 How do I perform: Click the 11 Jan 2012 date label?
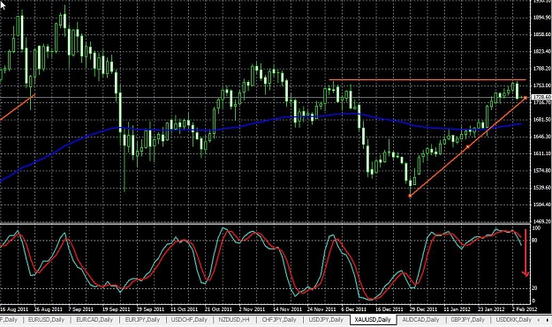tap(457, 309)
